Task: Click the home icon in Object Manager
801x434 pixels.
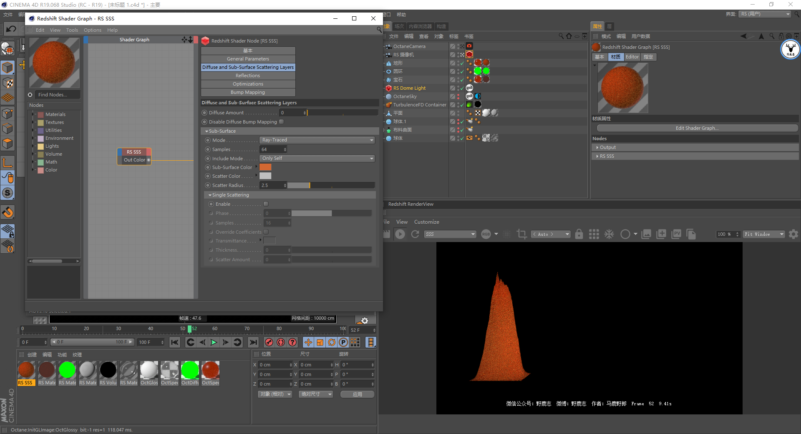Action: tap(569, 36)
